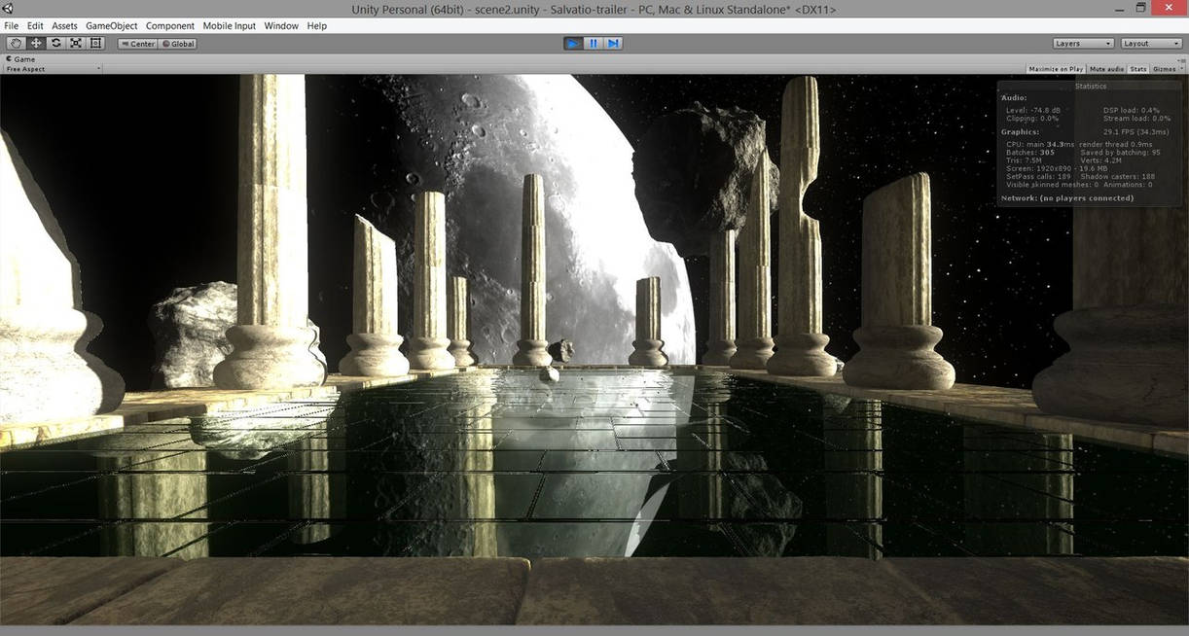Click the 29.1 FPS readout
This screenshot has width=1189, height=636.
(x=1135, y=131)
